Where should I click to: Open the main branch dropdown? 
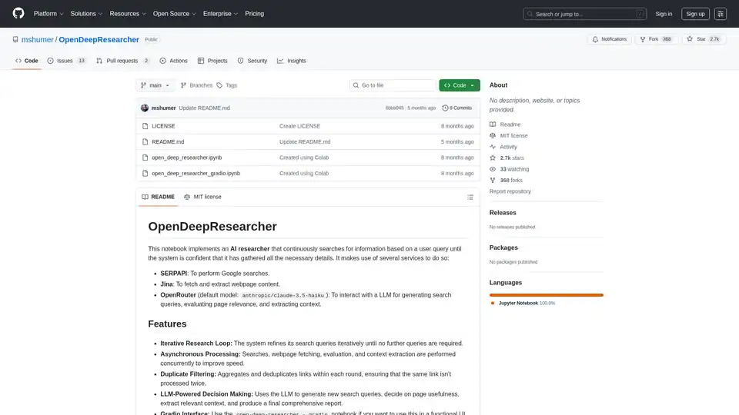coord(155,85)
